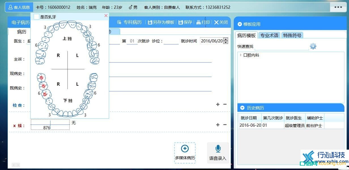This screenshot has width=349, height=170.
Task: Uncheck the rearmost checked lower-right molar
Action: coord(41,78)
